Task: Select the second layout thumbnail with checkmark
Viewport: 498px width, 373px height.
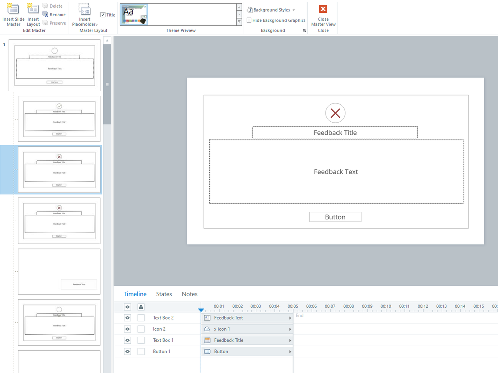Action: pyautogui.click(x=59, y=119)
